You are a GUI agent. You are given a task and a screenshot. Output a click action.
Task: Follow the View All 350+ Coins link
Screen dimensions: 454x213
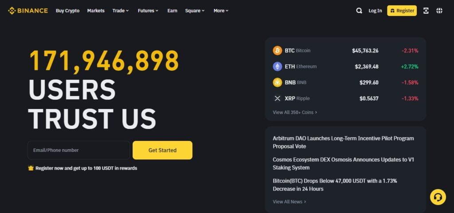[295, 112]
